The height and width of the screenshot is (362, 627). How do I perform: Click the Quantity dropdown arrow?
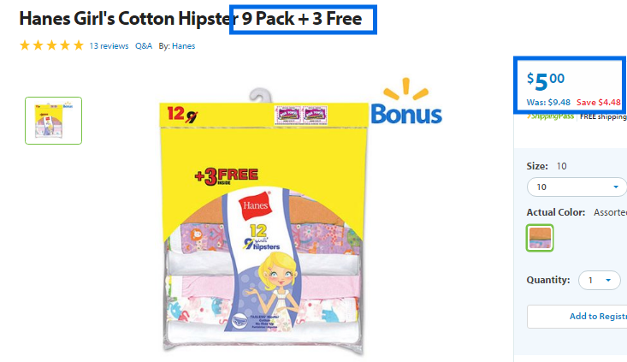(x=608, y=281)
